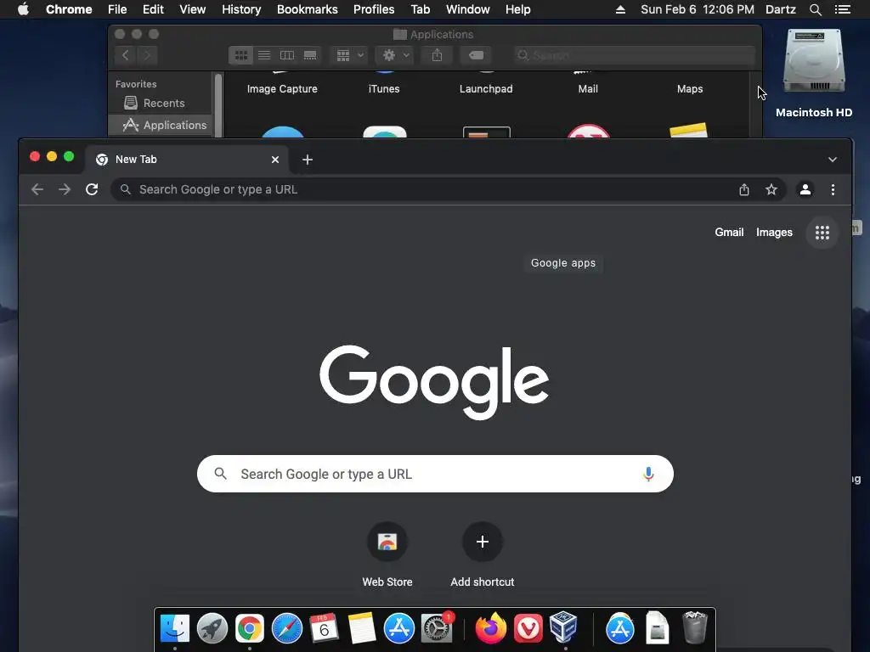This screenshot has width=870, height=652.
Task: Open Spotlight search in menu bar
Action: click(x=815, y=9)
